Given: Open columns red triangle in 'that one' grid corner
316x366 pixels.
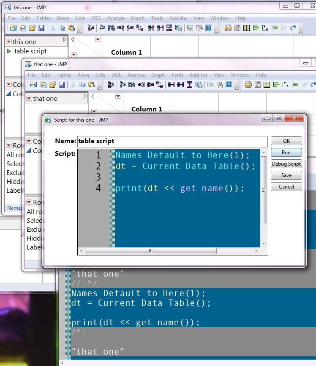Looking at the screenshot, I should pyautogui.click(x=118, y=96).
